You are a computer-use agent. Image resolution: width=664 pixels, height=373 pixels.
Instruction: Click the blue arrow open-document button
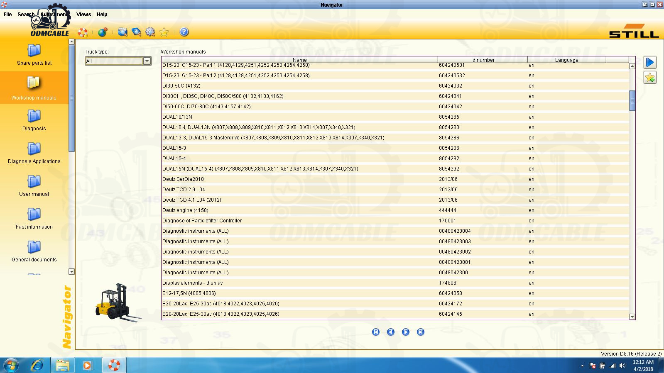click(650, 62)
